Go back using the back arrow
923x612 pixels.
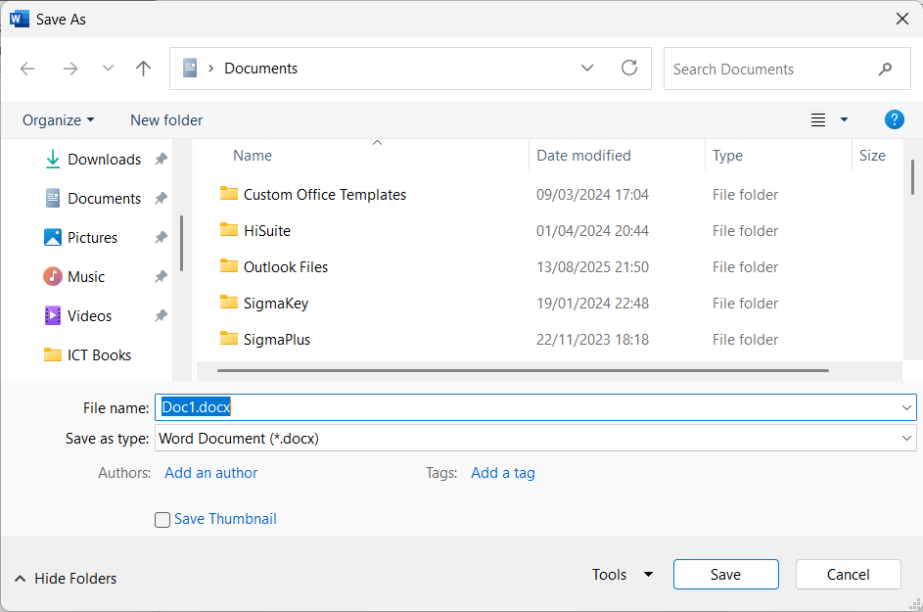[x=27, y=69]
